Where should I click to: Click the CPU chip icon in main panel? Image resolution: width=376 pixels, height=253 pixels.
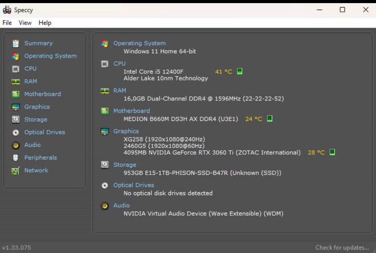(x=105, y=64)
